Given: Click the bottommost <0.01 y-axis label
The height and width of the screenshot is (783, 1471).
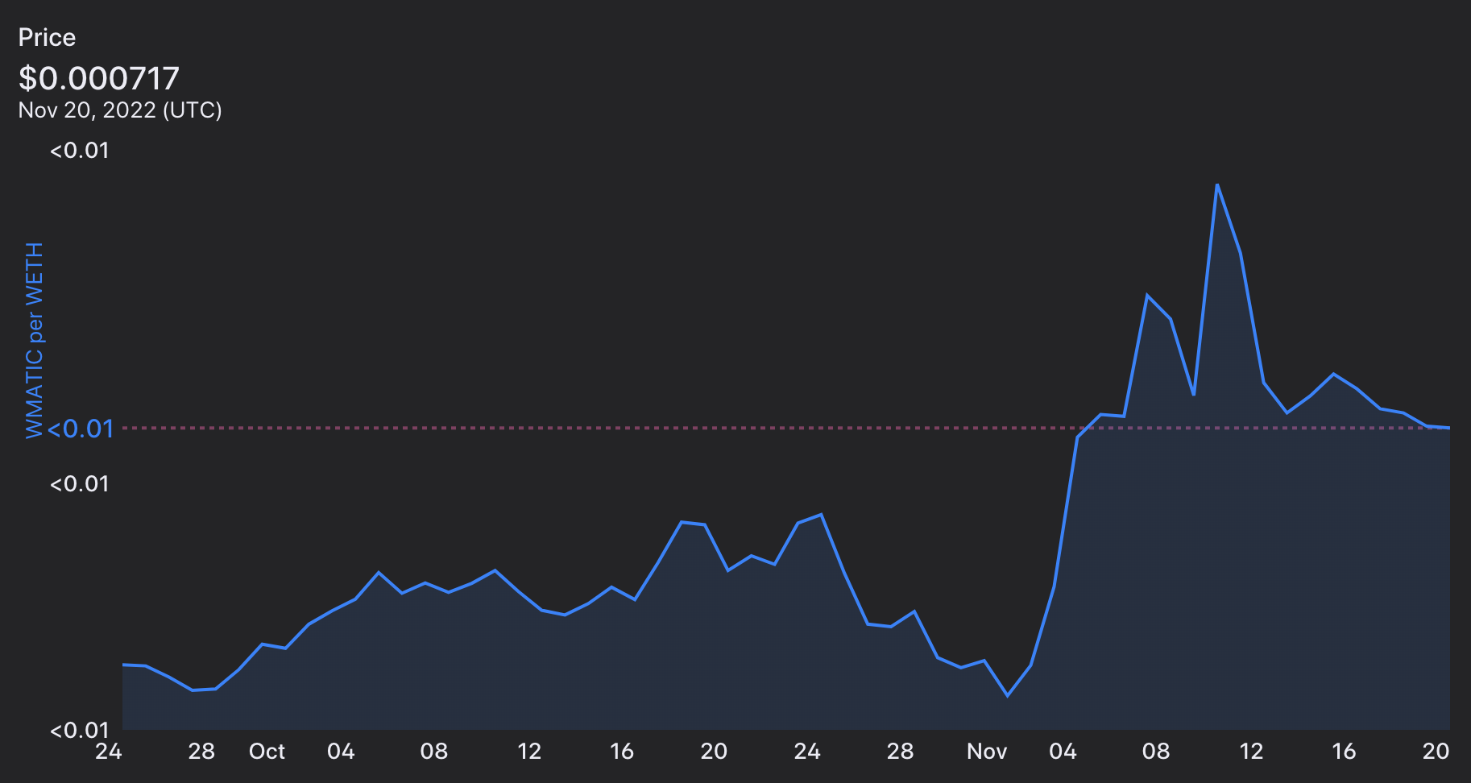Looking at the screenshot, I should click(79, 730).
